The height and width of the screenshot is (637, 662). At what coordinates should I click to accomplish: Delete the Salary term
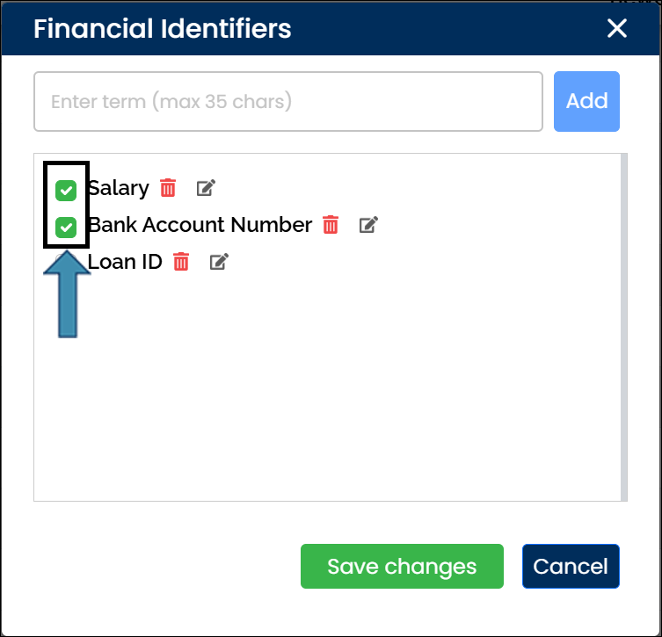tap(168, 188)
